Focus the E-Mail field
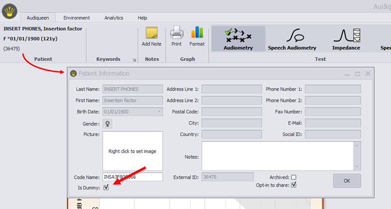Viewport: 391px width, 209px height. (333, 123)
